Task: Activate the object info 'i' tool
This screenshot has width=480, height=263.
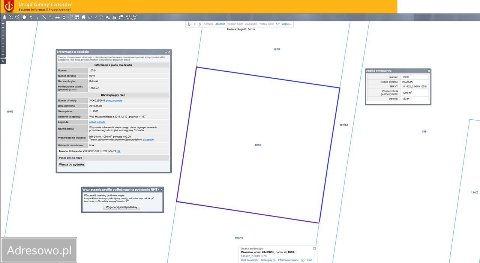Action: tap(37, 17)
